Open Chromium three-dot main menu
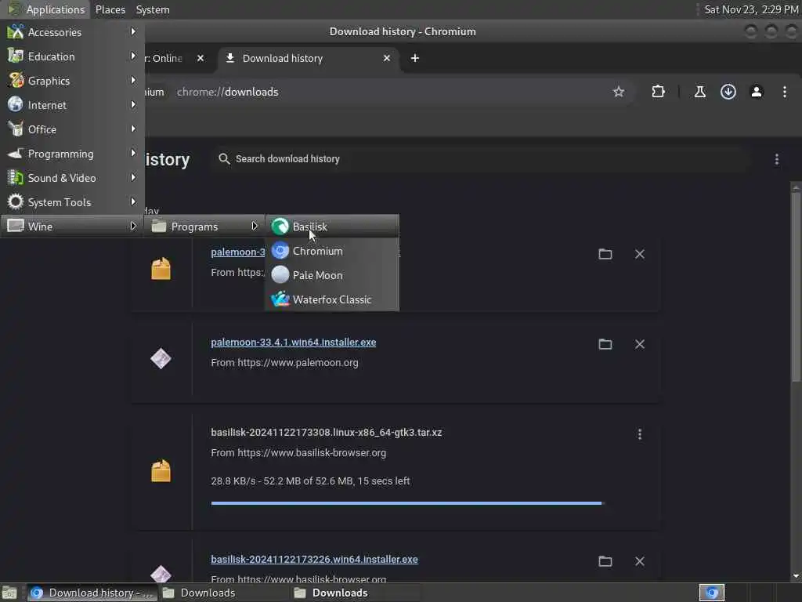802x602 pixels. tap(785, 92)
